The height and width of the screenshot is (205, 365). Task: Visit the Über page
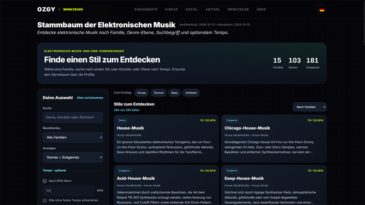(261, 9)
